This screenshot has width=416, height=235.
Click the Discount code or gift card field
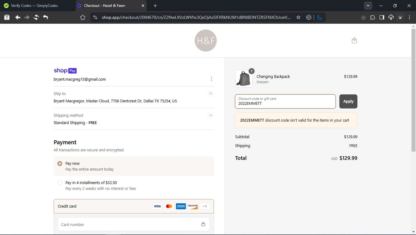285,101
